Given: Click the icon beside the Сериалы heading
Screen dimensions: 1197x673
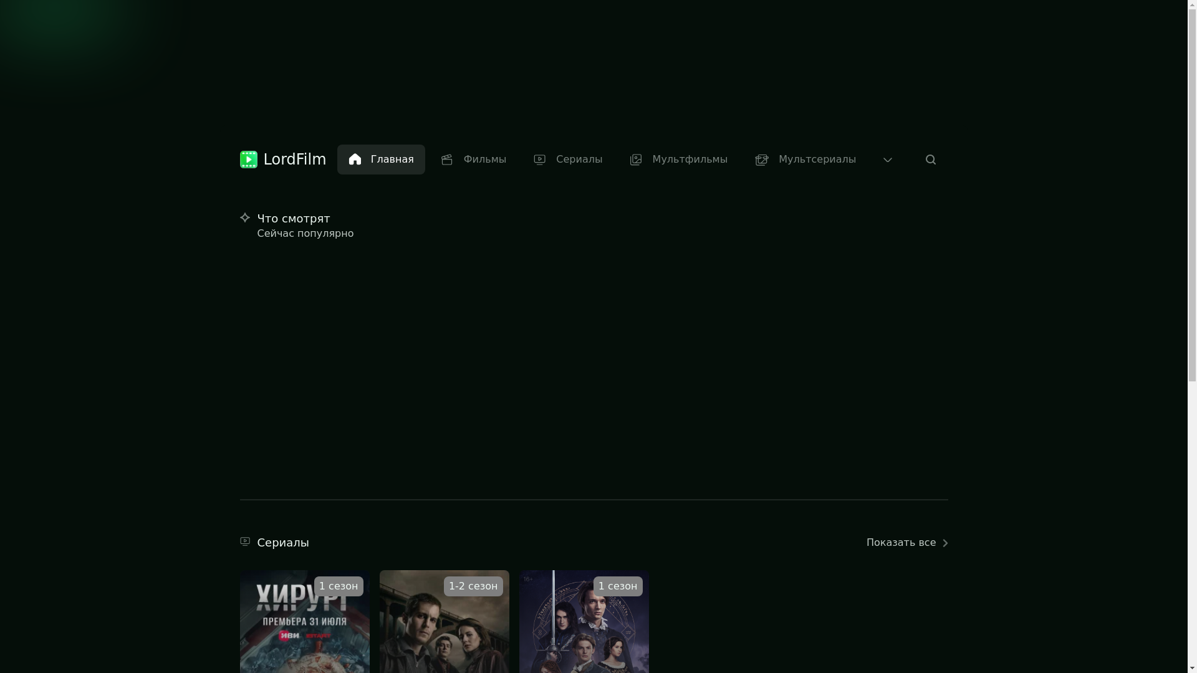Looking at the screenshot, I should click(245, 542).
